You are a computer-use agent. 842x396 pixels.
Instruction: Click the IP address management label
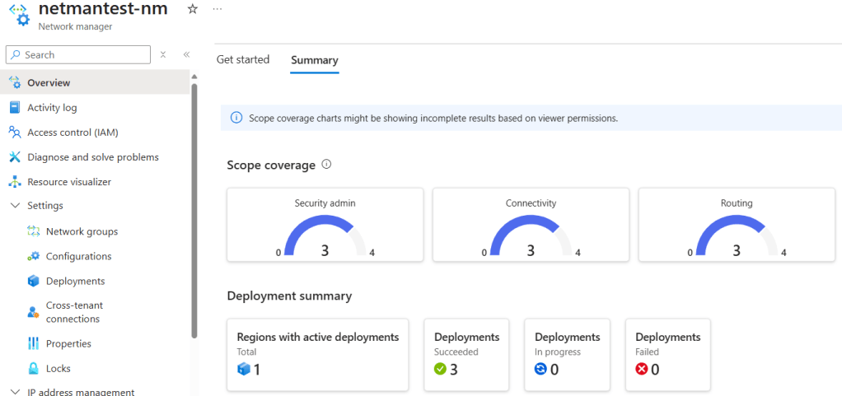(81, 392)
